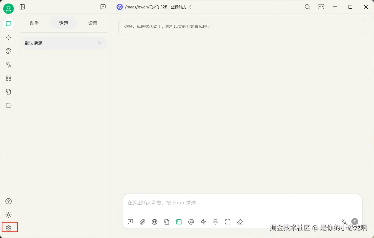
Task: Close the application window
Action: 366,7
